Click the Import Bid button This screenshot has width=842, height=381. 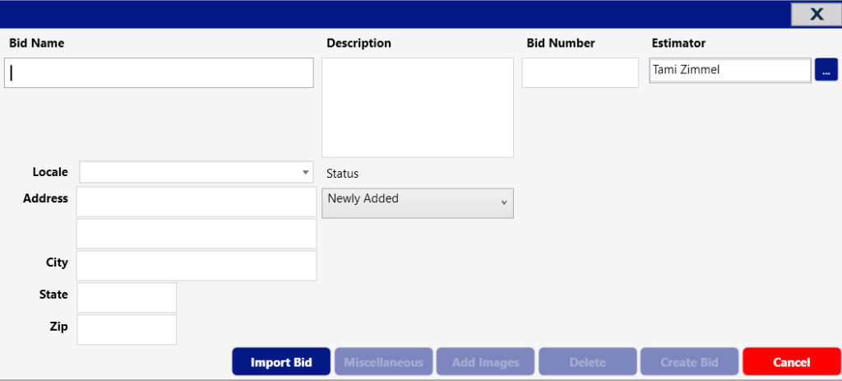click(x=281, y=362)
